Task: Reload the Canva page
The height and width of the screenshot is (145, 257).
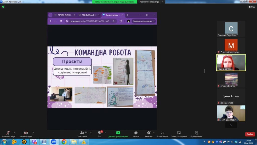Action: 61,21
